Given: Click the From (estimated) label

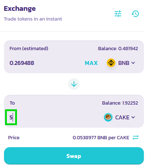Looking at the screenshot, I should [x=29, y=49].
